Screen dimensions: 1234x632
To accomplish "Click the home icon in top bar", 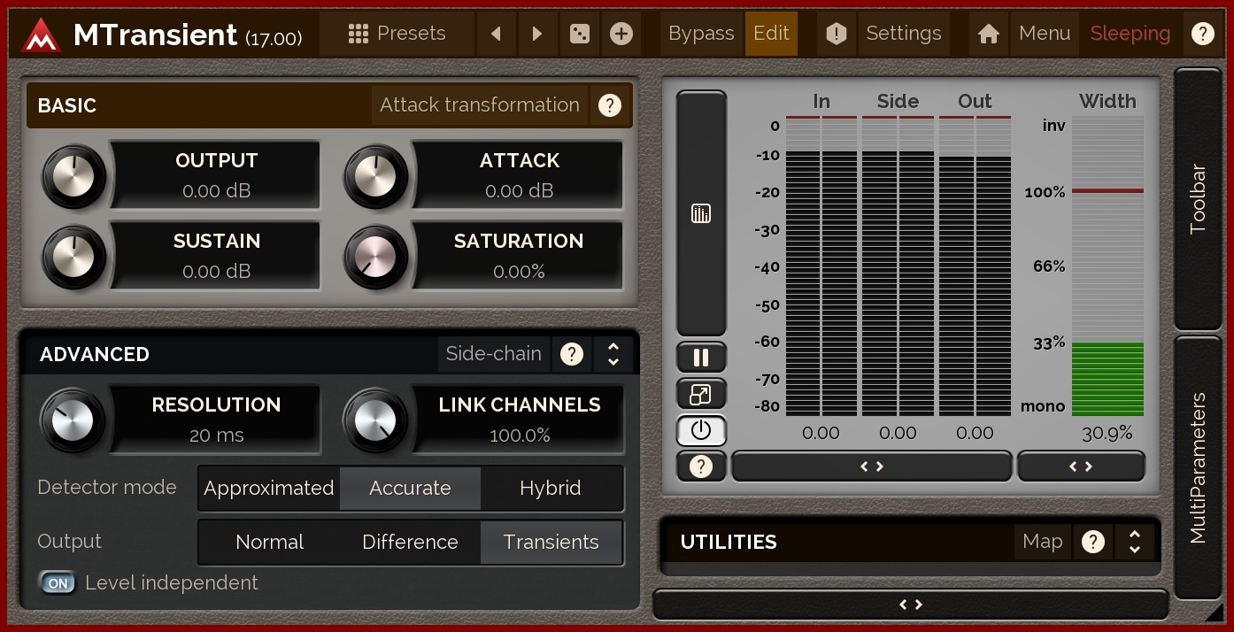I will [989, 34].
